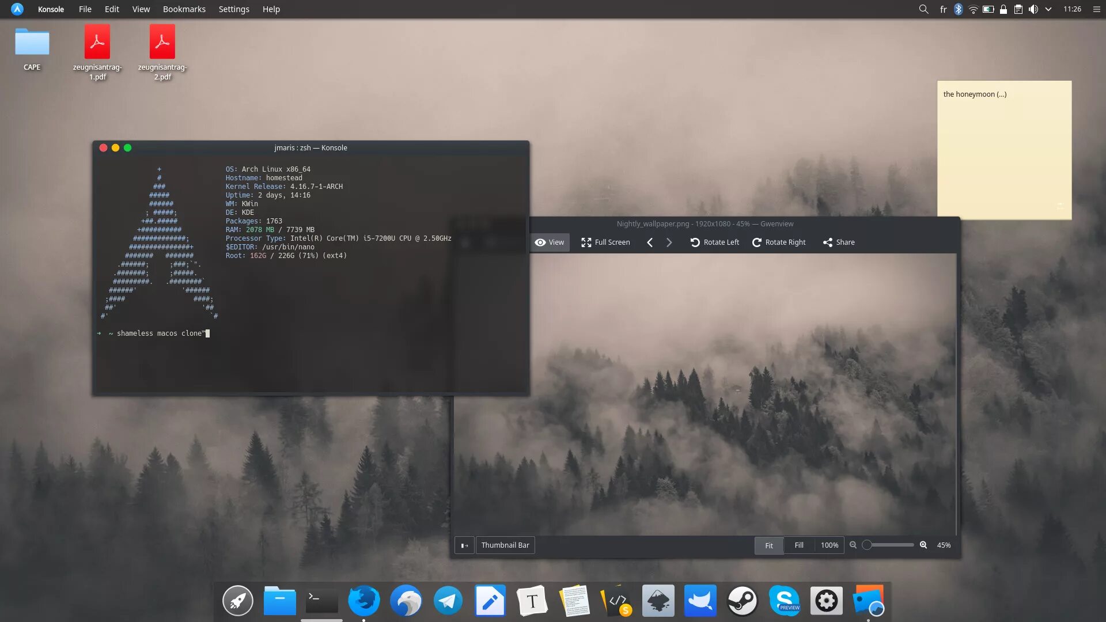1106x622 pixels.
Task: Show the Gwenview sidebar toggle button
Action: 464,545
